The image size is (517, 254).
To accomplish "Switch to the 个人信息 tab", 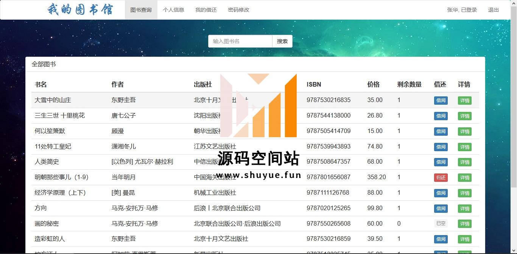I will [173, 10].
